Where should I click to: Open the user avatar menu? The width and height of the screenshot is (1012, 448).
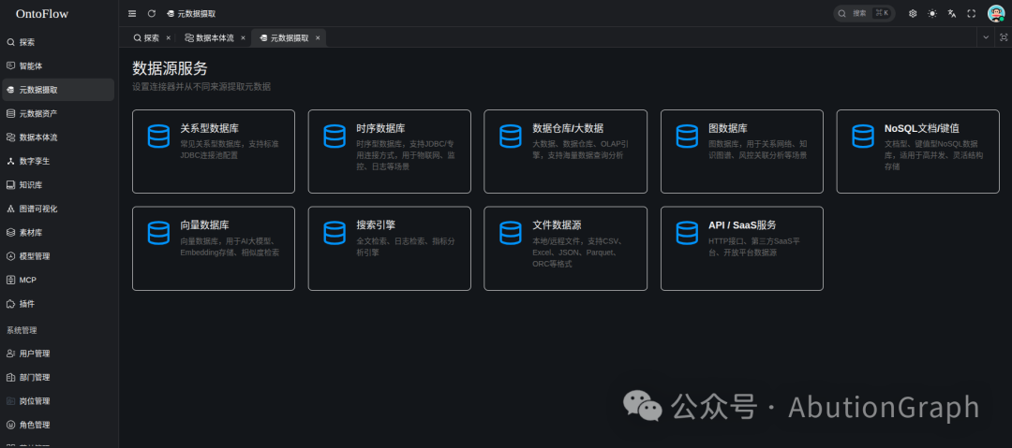tap(996, 13)
